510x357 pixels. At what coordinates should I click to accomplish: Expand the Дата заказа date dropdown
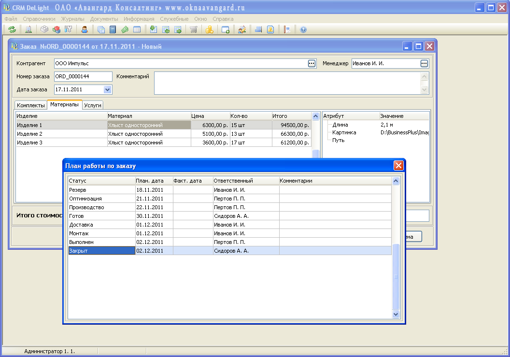(107, 89)
